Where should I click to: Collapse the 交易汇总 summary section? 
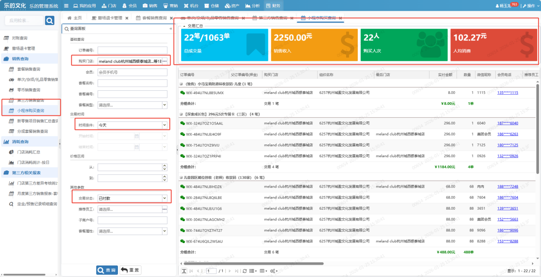(184, 26)
